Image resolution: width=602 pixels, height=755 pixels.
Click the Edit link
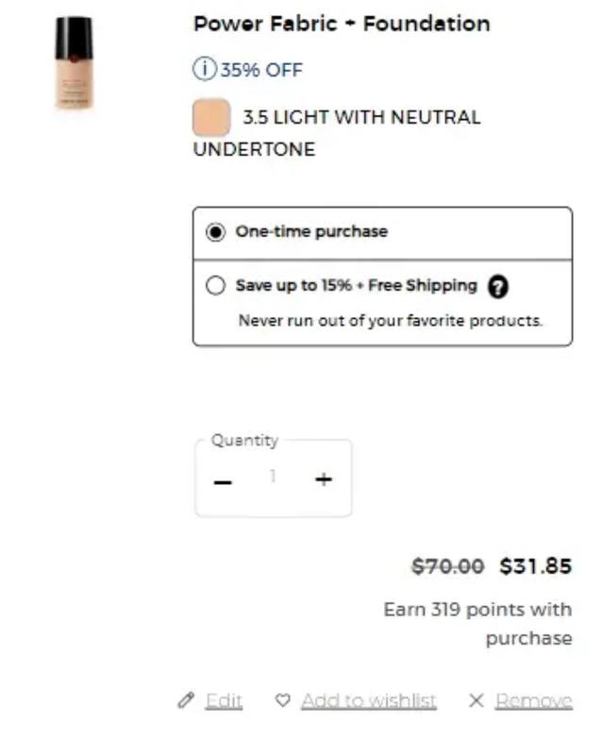pyautogui.click(x=224, y=700)
